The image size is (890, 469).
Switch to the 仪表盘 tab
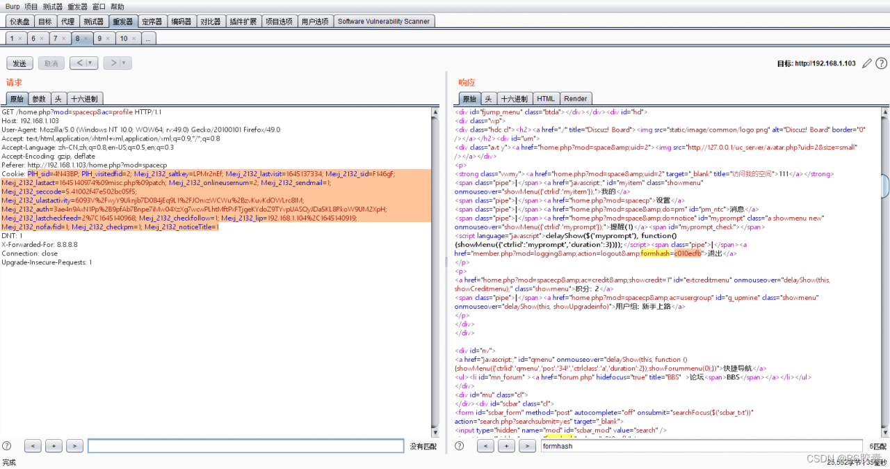tap(19, 22)
